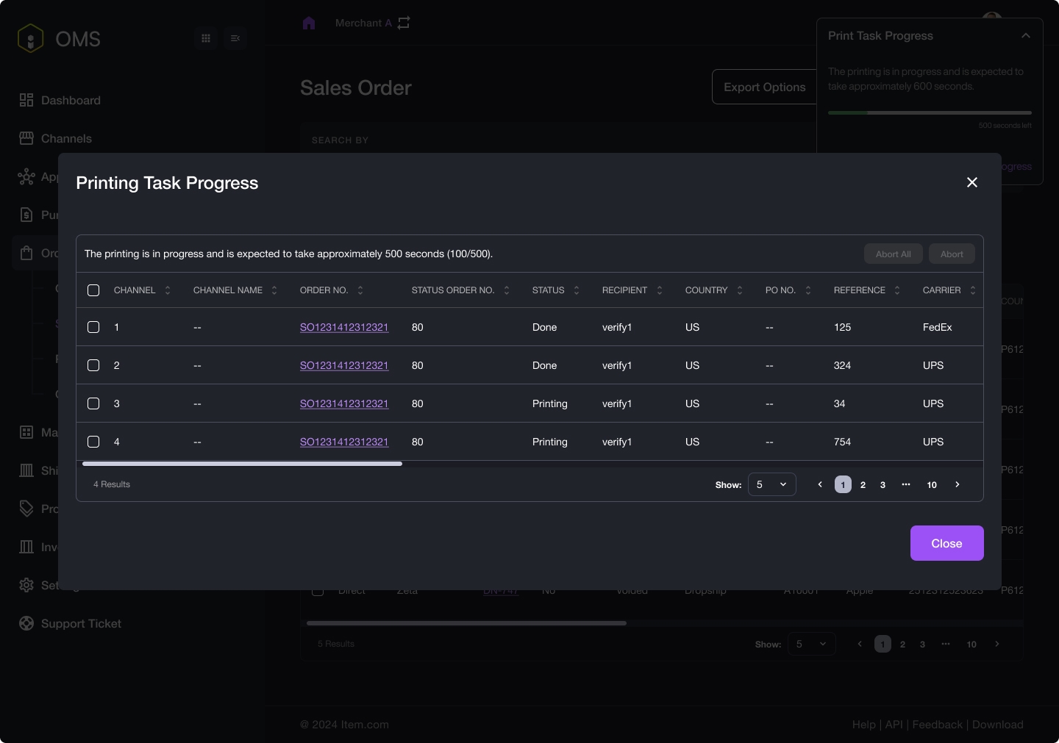This screenshot has width=1059, height=743.
Task: Click the purple Close button
Action: point(946,543)
